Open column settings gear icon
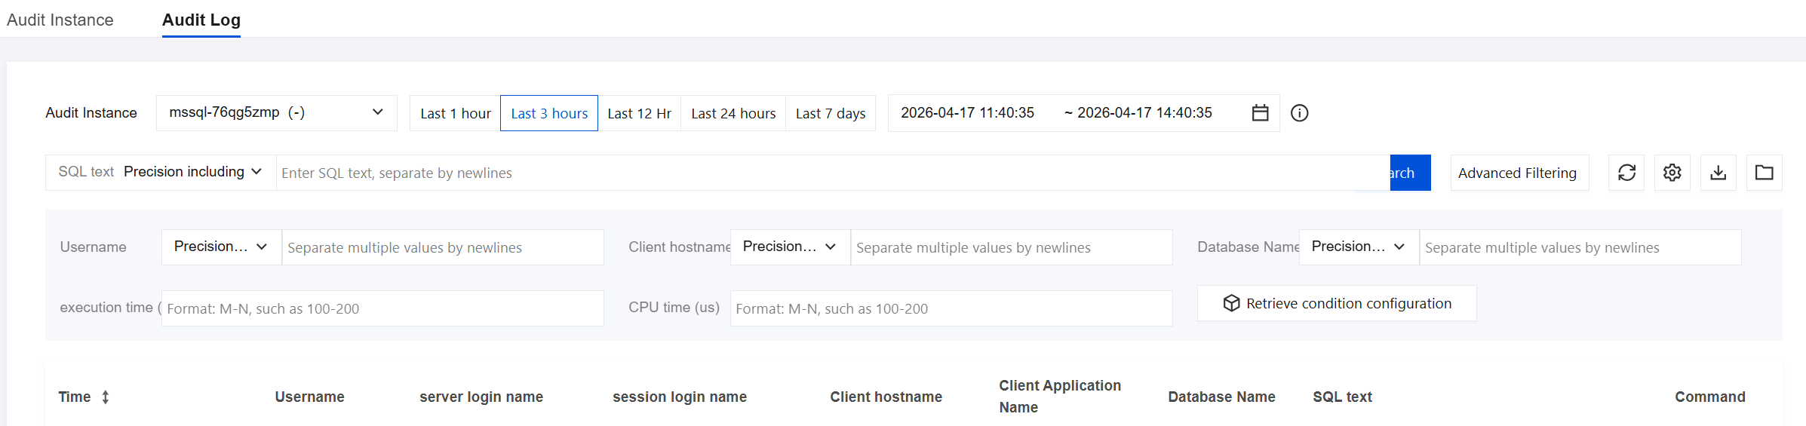 click(1672, 173)
